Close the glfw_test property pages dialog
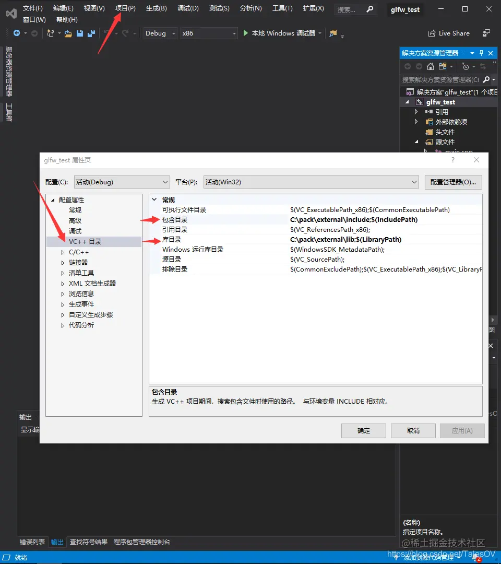The width and height of the screenshot is (501, 564). [x=476, y=160]
